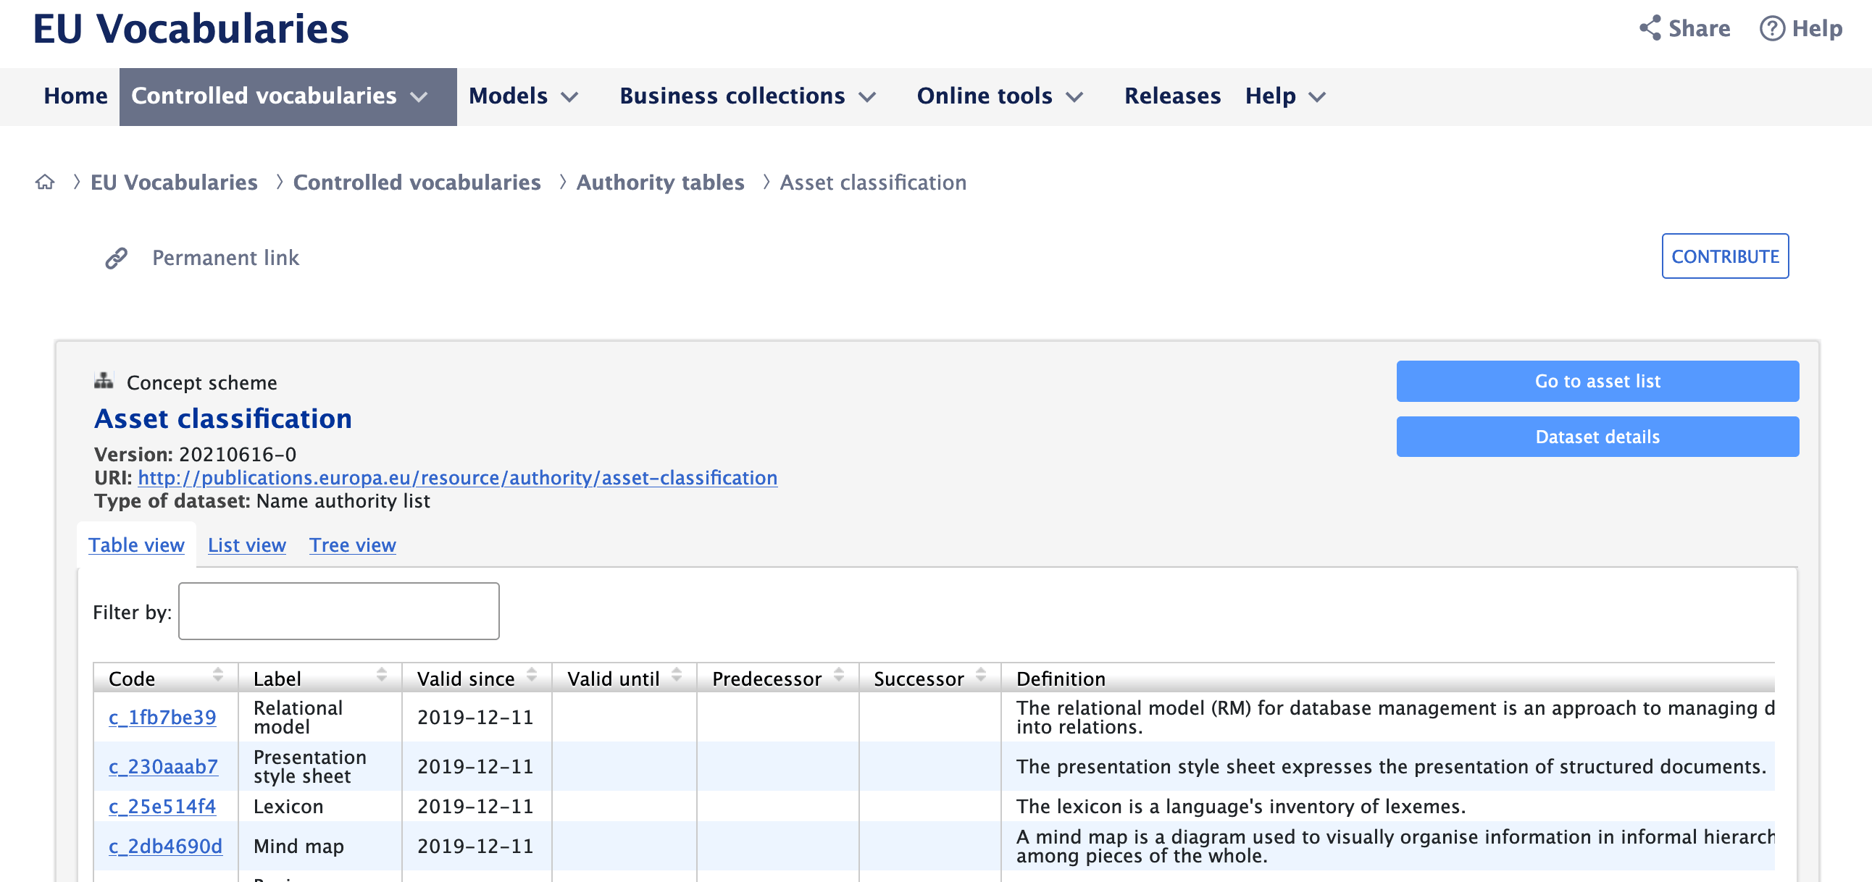Sort table by Code column arrows
Image resolution: width=1872 pixels, height=882 pixels.
coord(217,675)
